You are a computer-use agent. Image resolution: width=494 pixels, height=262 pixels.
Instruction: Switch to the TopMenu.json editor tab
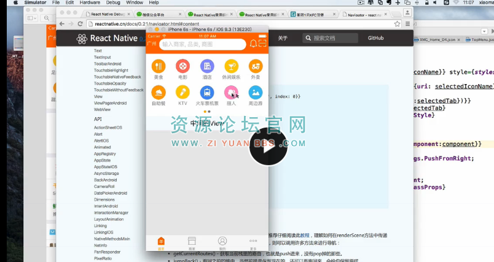480,40
